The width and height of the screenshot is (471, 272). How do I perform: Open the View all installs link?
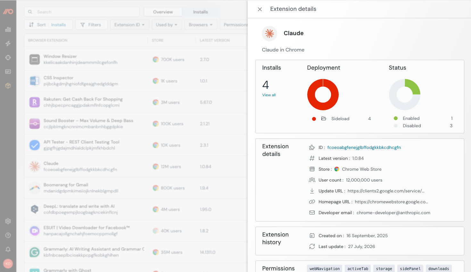[269, 95]
